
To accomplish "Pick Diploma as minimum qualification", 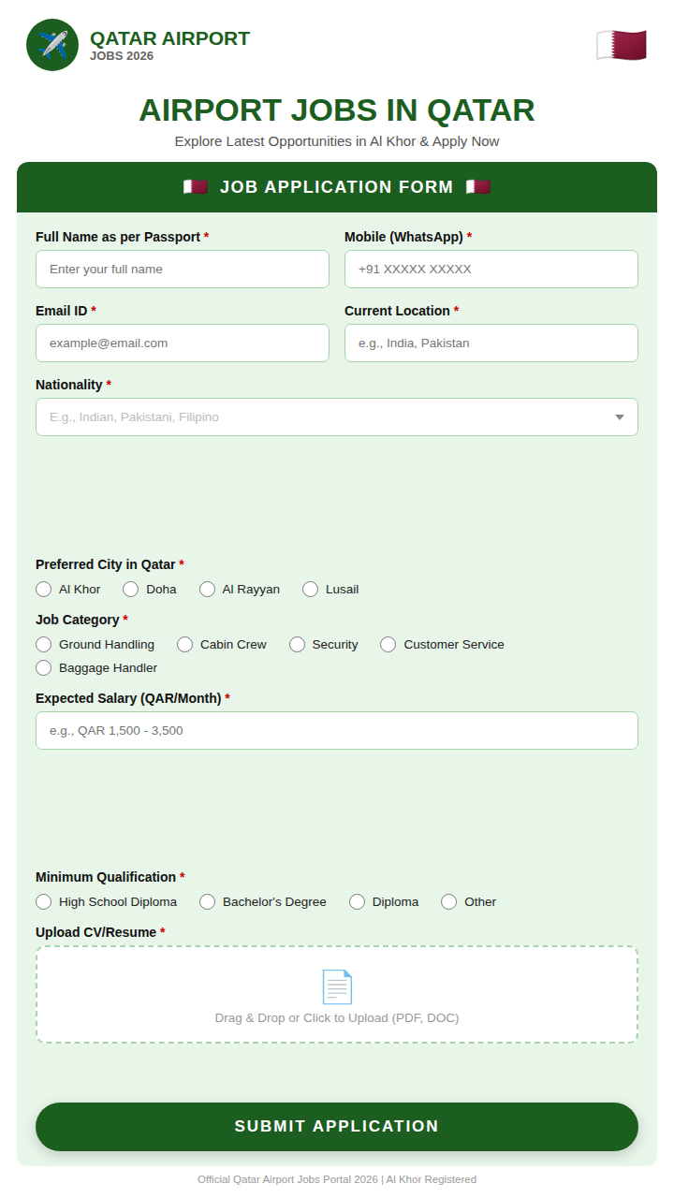I will 358,901.
